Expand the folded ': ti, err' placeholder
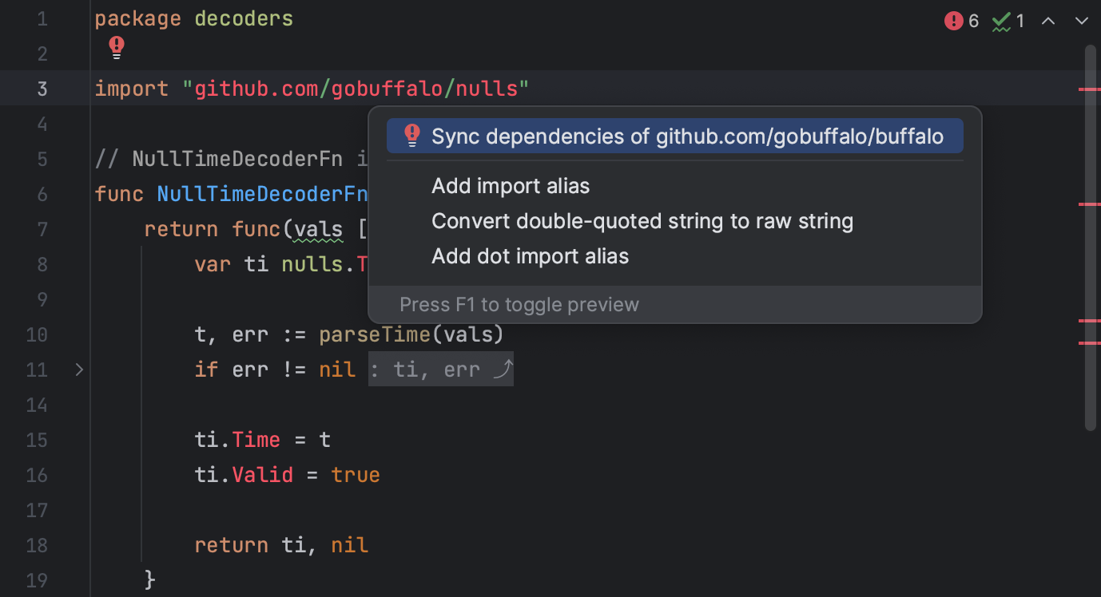The image size is (1101, 597). tap(440, 370)
